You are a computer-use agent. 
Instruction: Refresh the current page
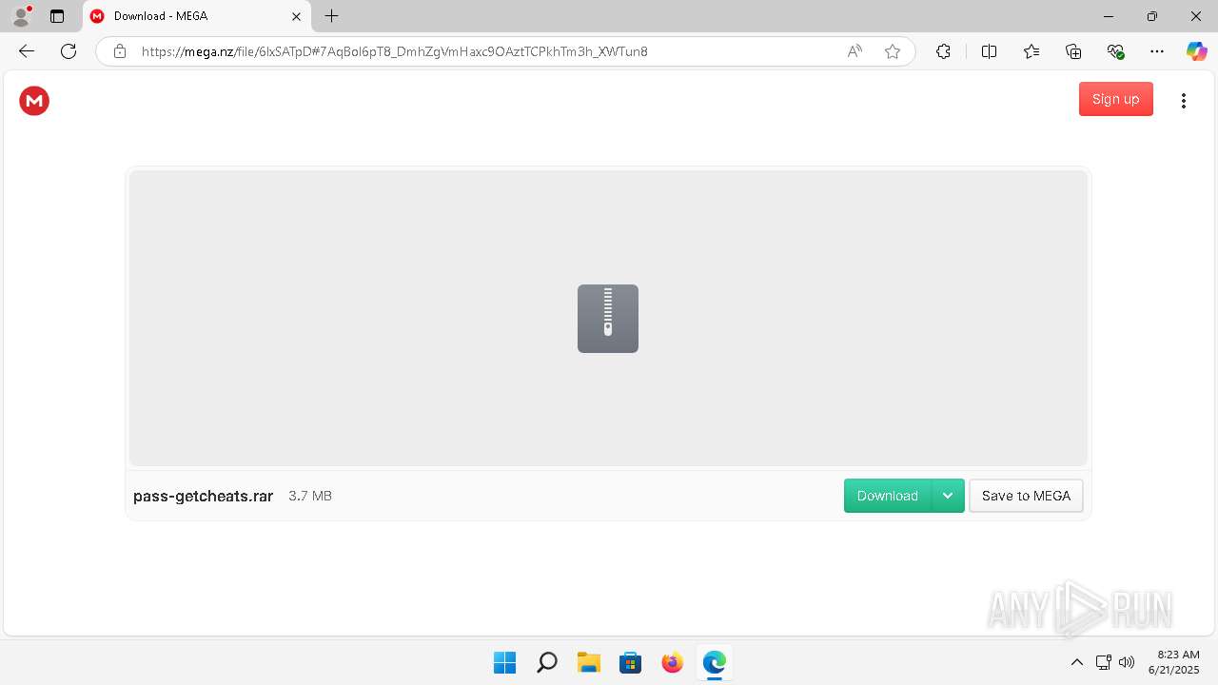pos(69,51)
